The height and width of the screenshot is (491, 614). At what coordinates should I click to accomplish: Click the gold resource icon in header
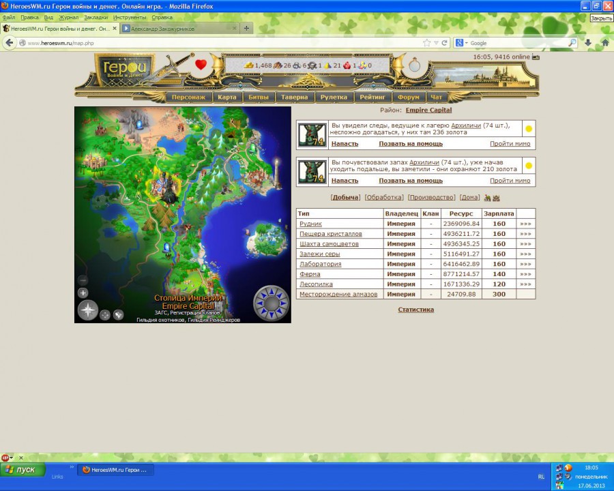pyautogui.click(x=248, y=65)
